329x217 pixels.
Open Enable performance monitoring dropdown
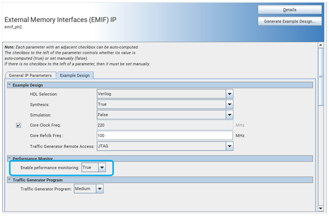tap(102, 167)
